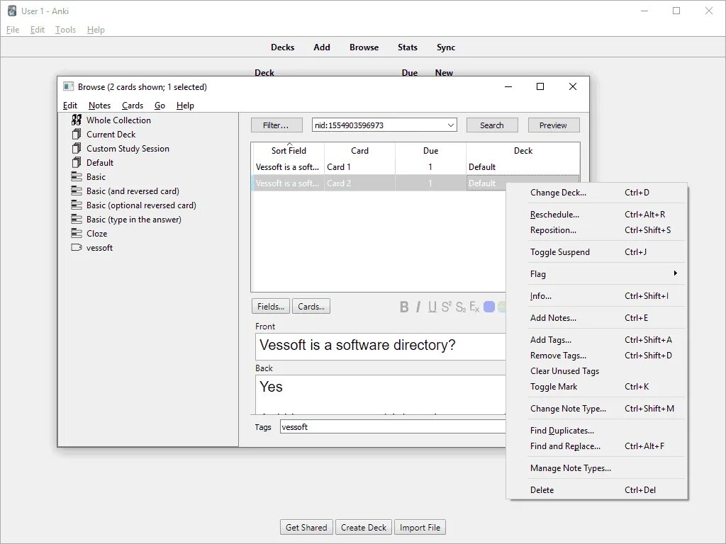Image resolution: width=726 pixels, height=544 pixels.
Task: Open the Go menu in Browse window
Action: tap(160, 106)
